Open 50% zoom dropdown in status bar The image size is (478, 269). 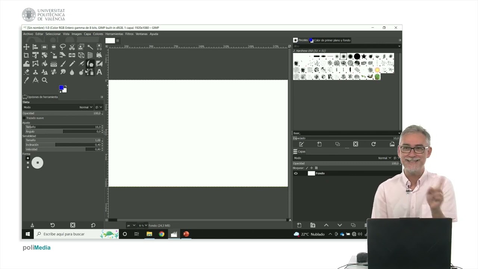pos(143,225)
